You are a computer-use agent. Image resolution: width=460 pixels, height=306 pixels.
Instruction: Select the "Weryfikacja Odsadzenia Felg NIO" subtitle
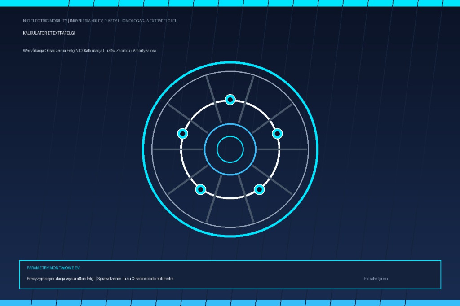click(89, 51)
